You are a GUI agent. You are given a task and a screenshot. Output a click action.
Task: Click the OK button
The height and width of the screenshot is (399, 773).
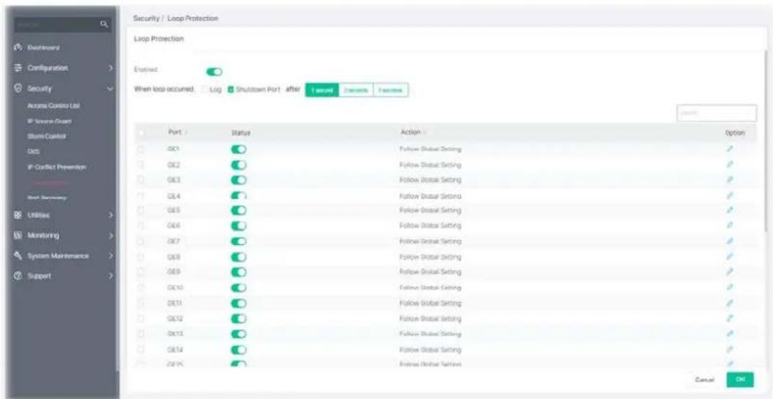coord(740,380)
